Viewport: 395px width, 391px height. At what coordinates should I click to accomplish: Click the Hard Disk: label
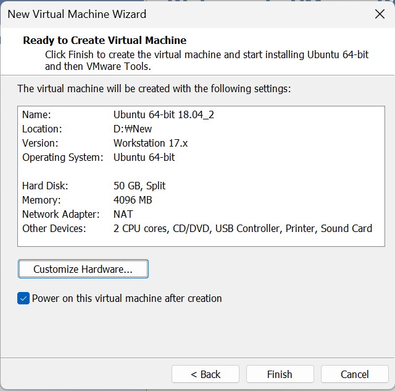(45, 186)
